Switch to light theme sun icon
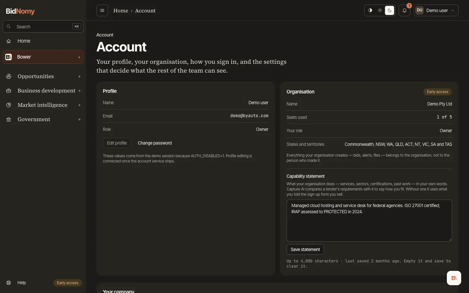 (x=380, y=10)
